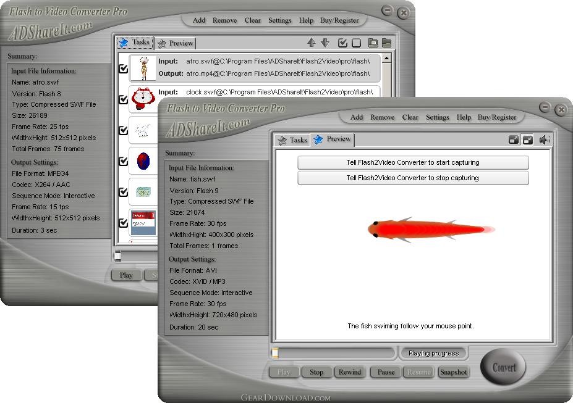Click the Playing progress label
The width and height of the screenshot is (573, 403).
433,353
